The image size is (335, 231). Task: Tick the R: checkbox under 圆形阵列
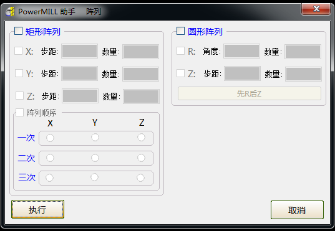180,51
